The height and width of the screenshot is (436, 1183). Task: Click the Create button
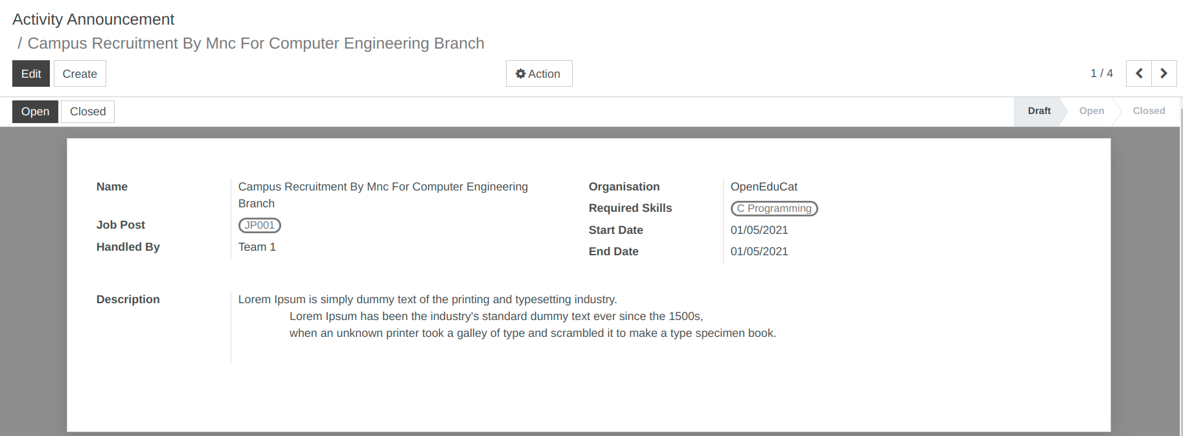(x=80, y=74)
